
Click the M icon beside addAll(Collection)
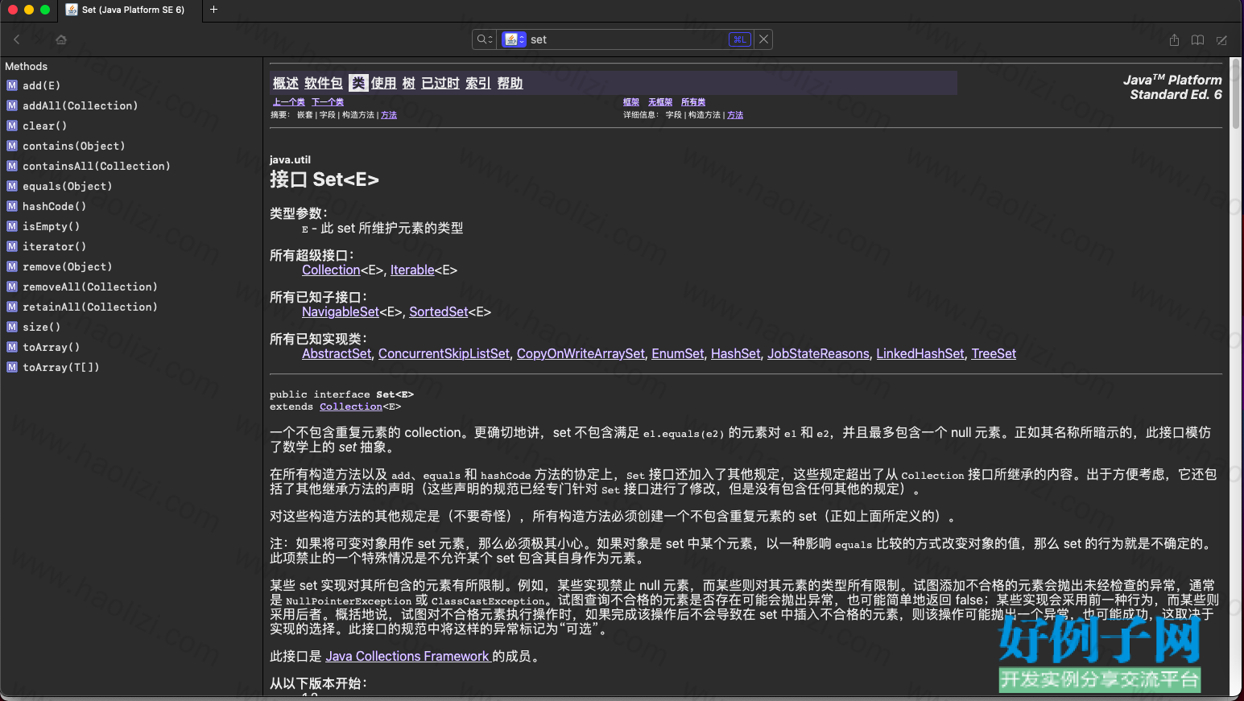coord(12,105)
